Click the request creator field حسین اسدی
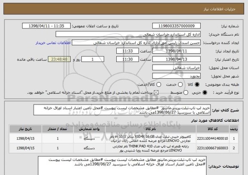 click(136, 43)
